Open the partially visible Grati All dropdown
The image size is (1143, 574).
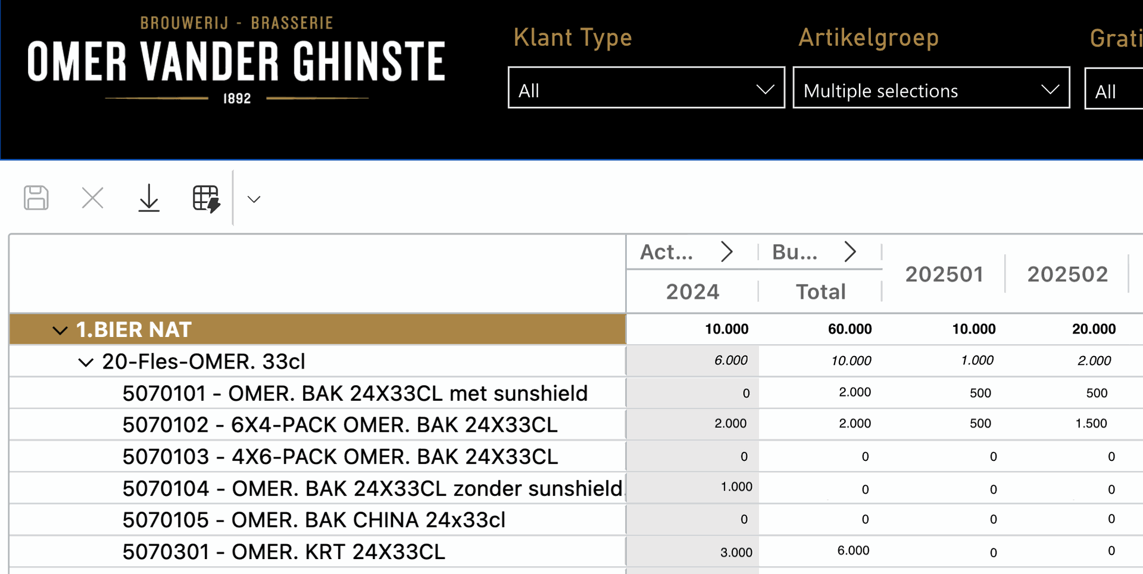coord(1114,88)
